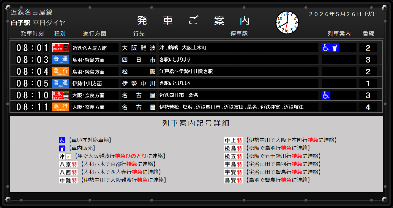Click the 種別 column header
Screen dimensions: 393x208
(x=60, y=34)
